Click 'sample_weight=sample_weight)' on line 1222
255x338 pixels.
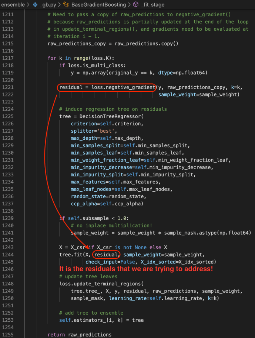click(x=199, y=95)
